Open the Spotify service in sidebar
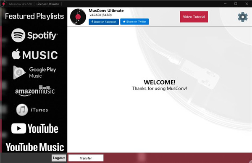Viewport: 252px width, 163px height. tap(34, 35)
